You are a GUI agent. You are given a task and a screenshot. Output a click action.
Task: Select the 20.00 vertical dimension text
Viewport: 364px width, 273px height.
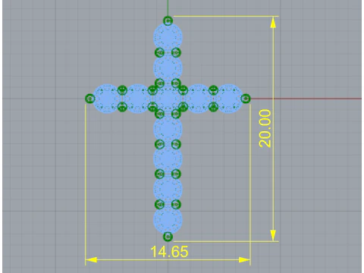click(x=265, y=128)
